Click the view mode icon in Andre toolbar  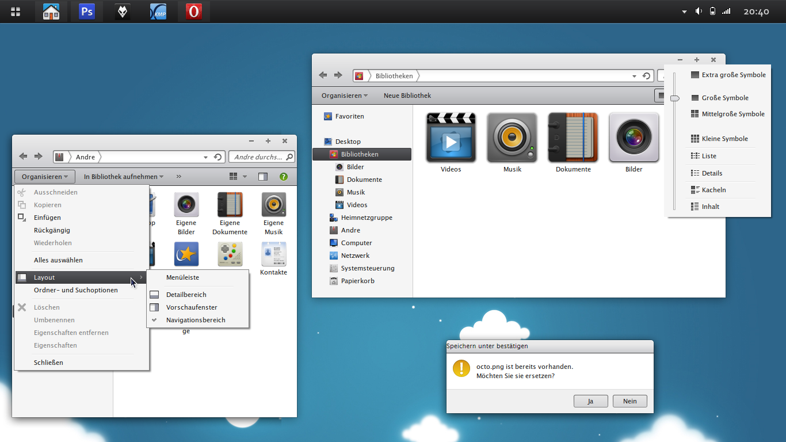pyautogui.click(x=233, y=177)
